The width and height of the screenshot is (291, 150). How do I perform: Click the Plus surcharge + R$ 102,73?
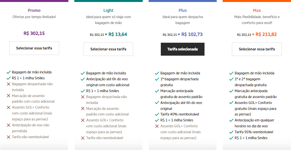click(x=190, y=34)
